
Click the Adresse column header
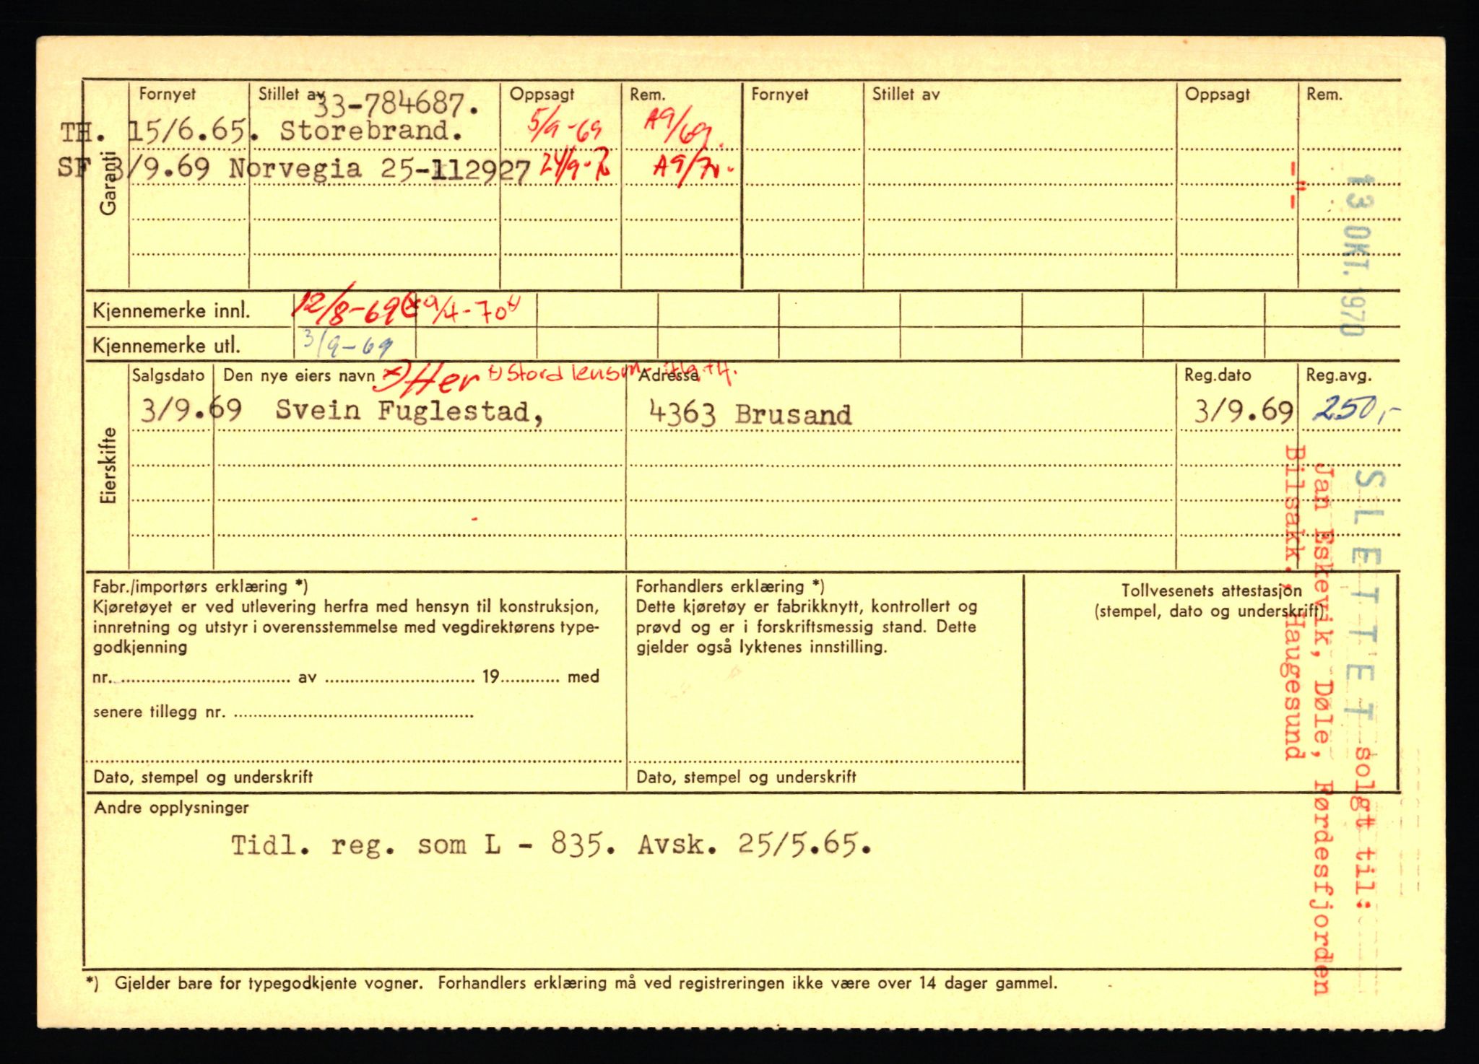point(669,376)
